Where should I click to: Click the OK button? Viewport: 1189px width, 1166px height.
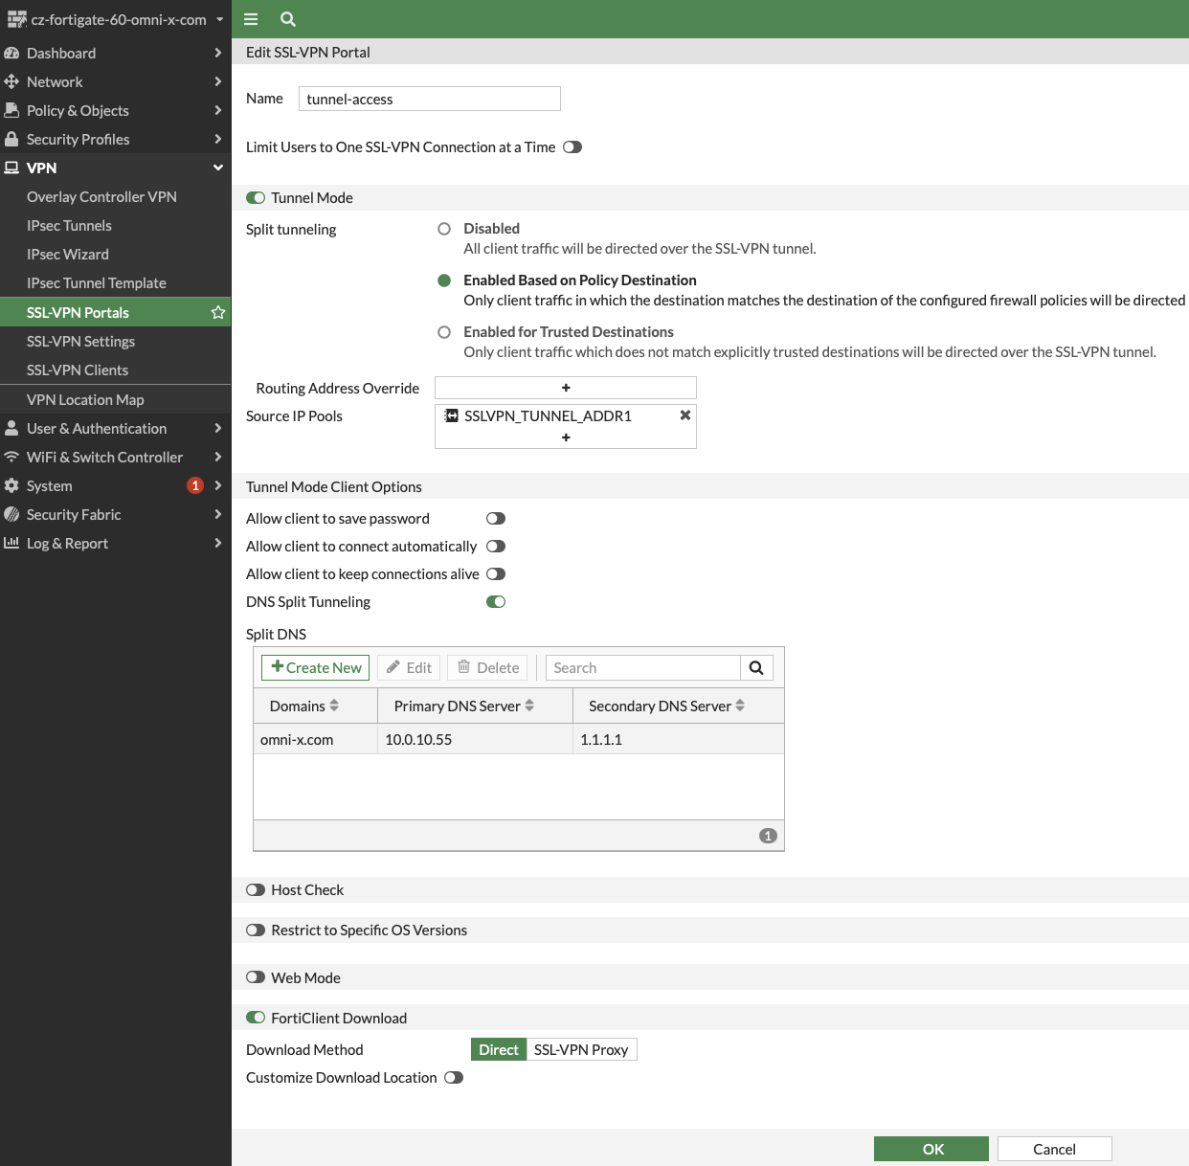[x=931, y=1149]
